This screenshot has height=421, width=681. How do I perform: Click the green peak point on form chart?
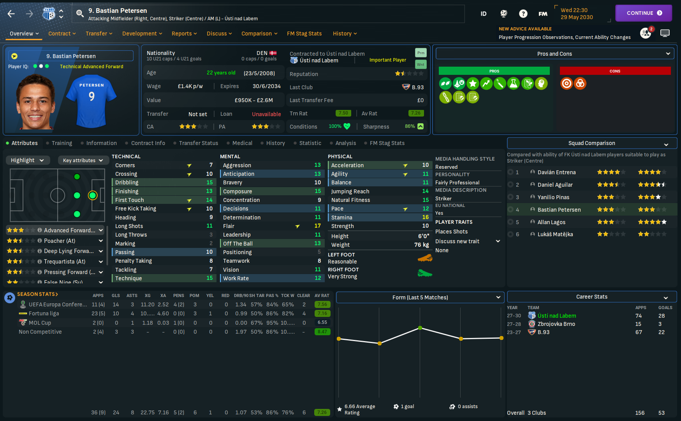[420, 328]
